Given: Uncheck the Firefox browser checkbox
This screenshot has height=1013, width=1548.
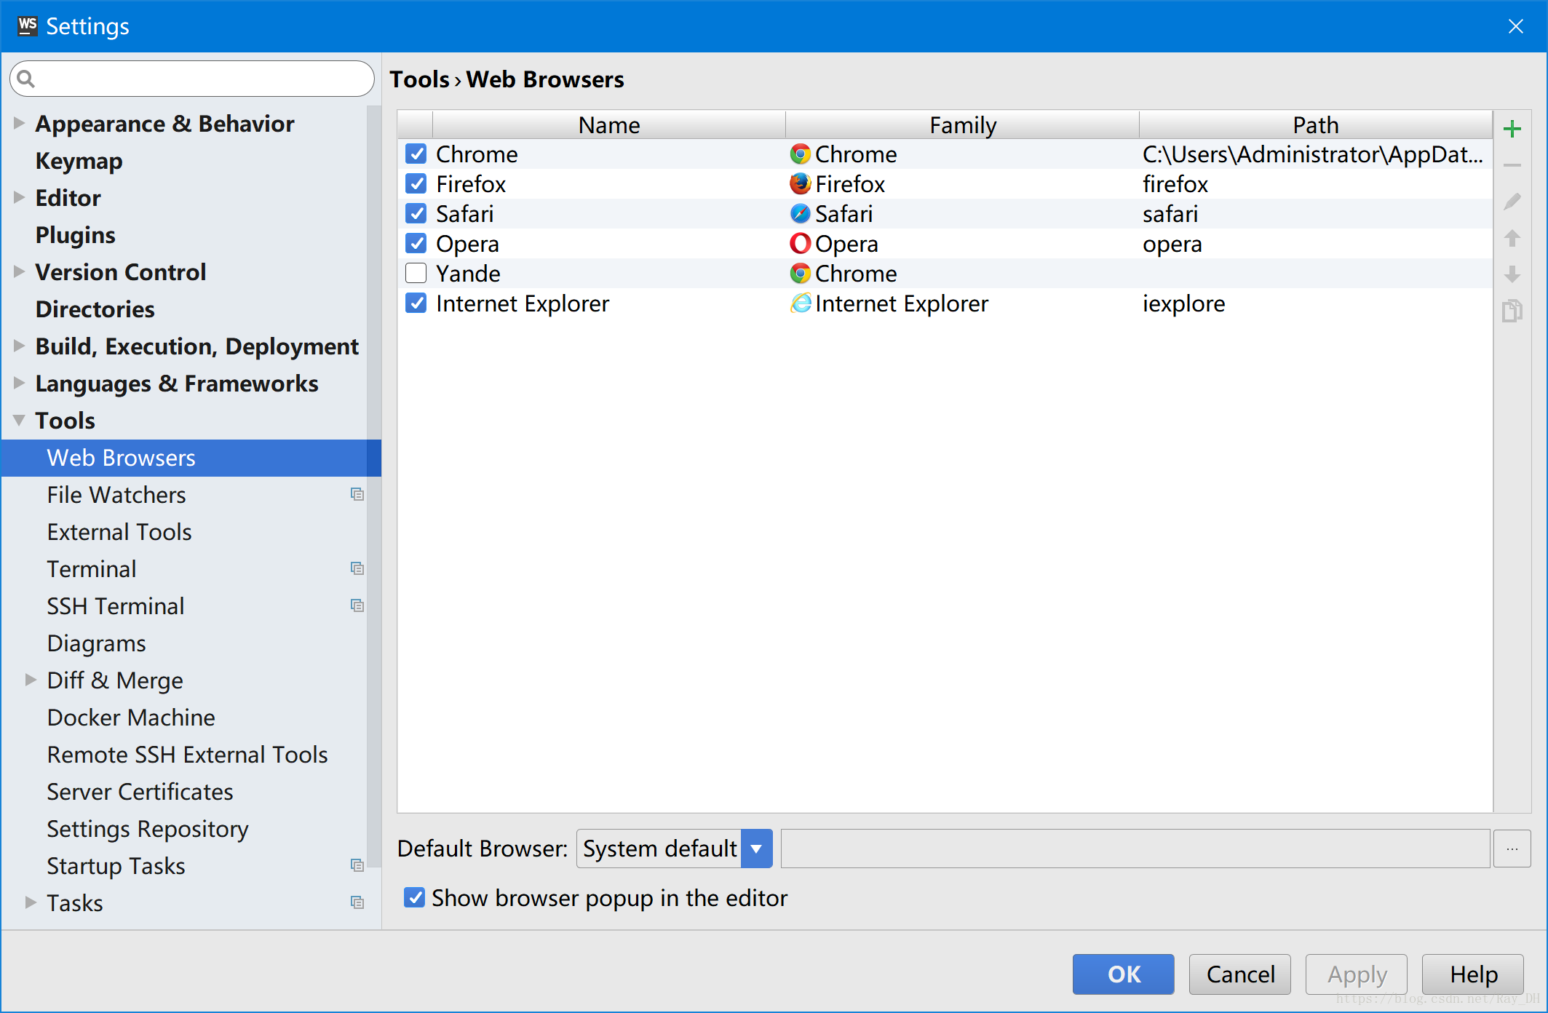Looking at the screenshot, I should (416, 184).
